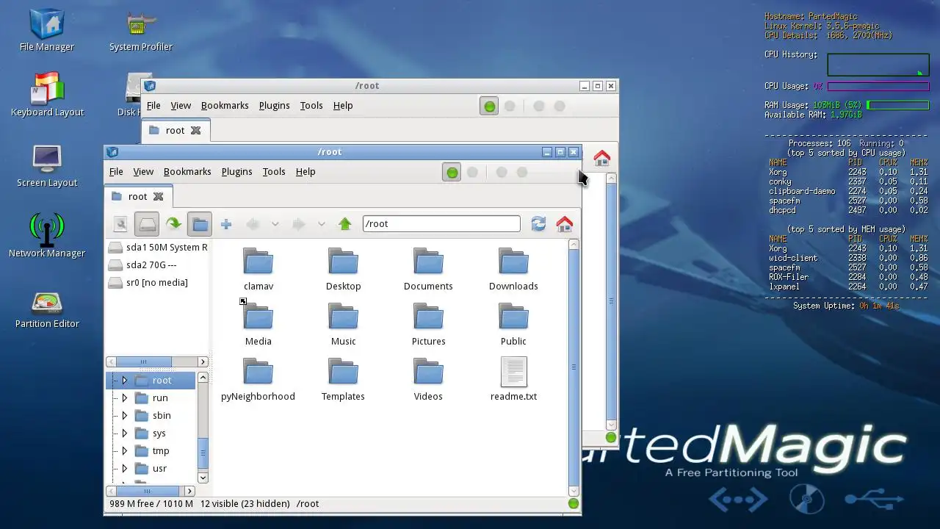Open the forward history dropdown arrow
940x529 pixels.
322,224
